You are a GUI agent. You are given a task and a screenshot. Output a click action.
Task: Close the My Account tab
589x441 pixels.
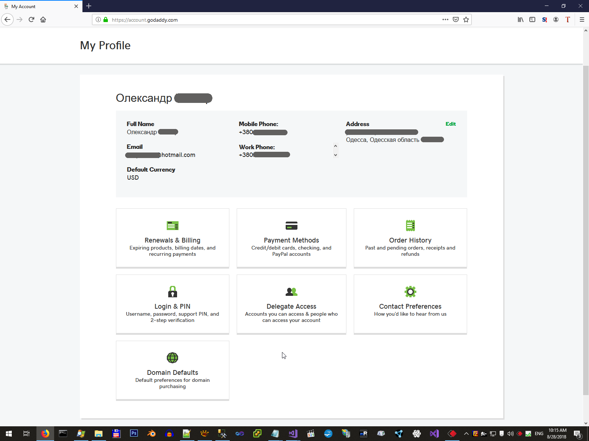pos(76,6)
